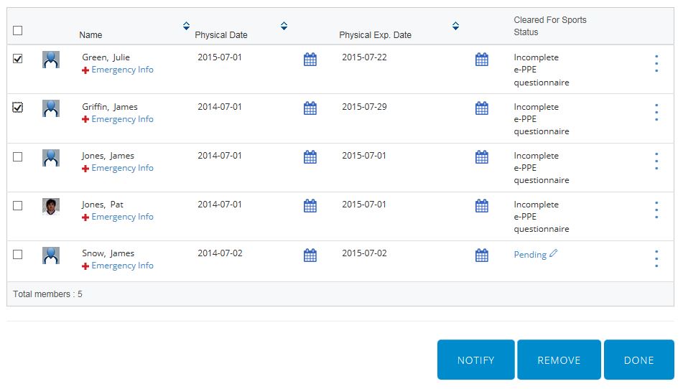Image resolution: width=683 pixels, height=389 pixels.
Task: Click the name Griffin, James
Action: [x=110, y=107]
